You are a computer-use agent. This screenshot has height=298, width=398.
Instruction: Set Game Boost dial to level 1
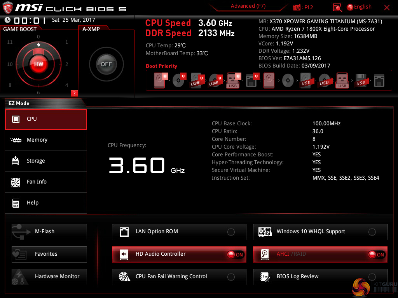(x=67, y=42)
